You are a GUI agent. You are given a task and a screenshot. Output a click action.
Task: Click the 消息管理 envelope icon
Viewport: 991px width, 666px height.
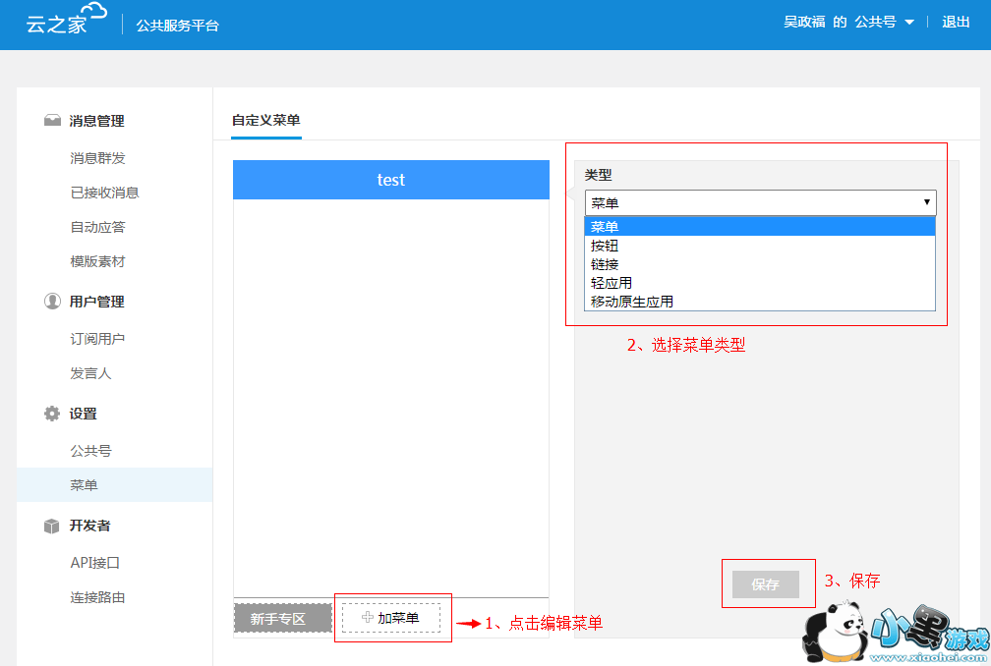(x=52, y=121)
